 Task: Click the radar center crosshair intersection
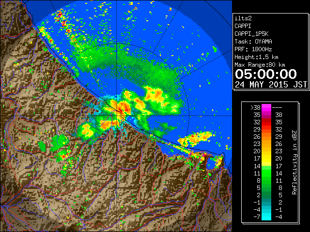[x=117, y=116]
